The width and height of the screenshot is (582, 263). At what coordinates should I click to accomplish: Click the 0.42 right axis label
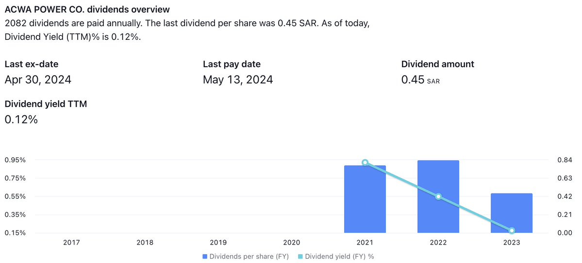[x=565, y=196]
